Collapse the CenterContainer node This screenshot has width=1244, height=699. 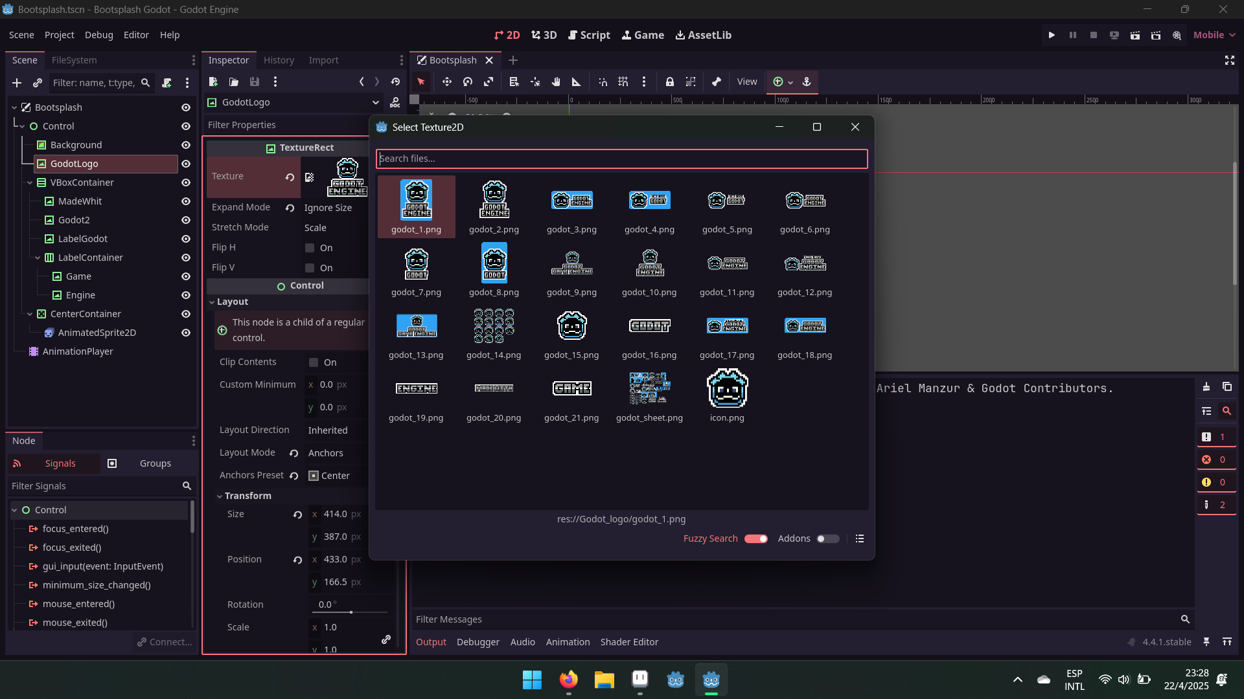(x=29, y=314)
